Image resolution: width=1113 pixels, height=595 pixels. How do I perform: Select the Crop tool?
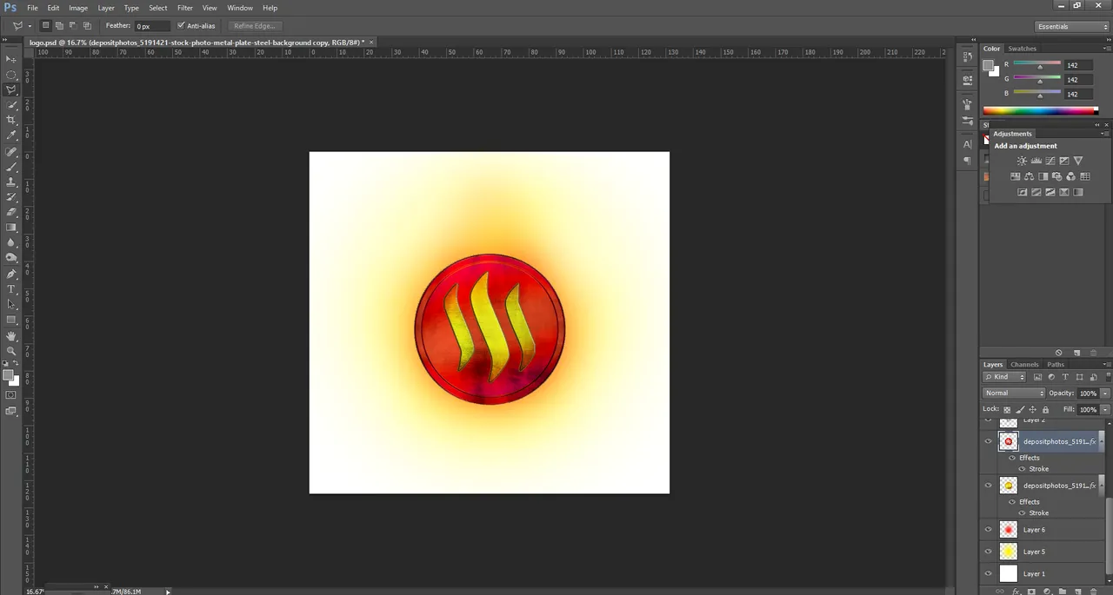pos(11,120)
